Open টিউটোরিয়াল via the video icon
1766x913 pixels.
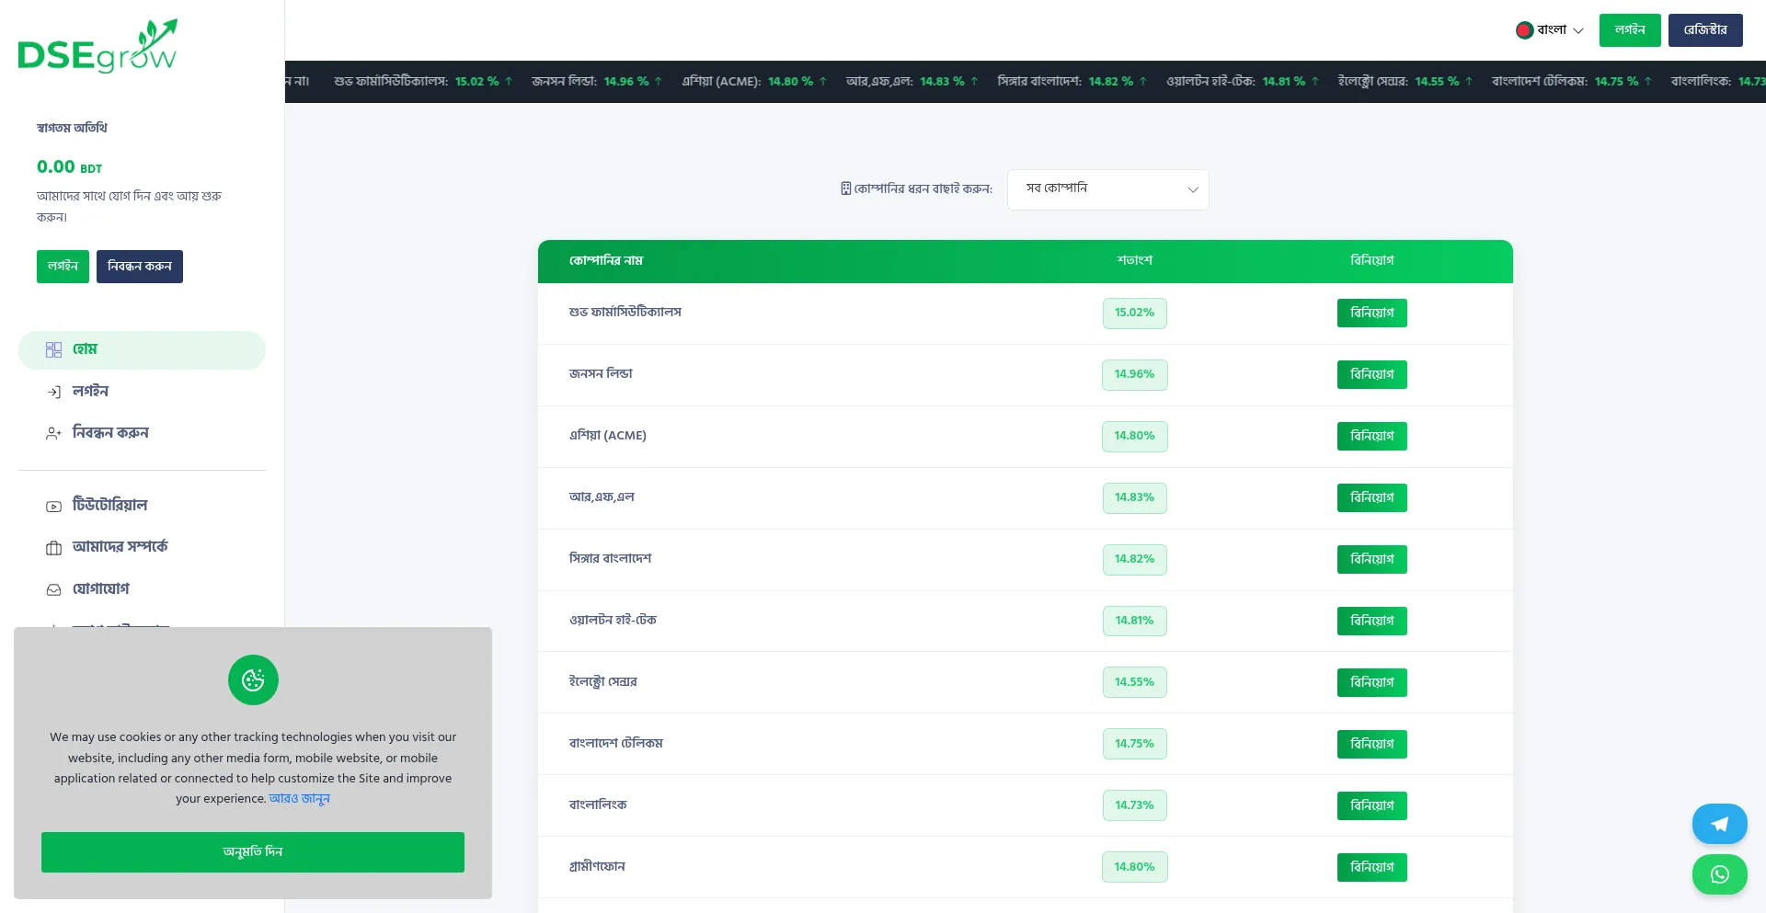pyautogui.click(x=53, y=506)
